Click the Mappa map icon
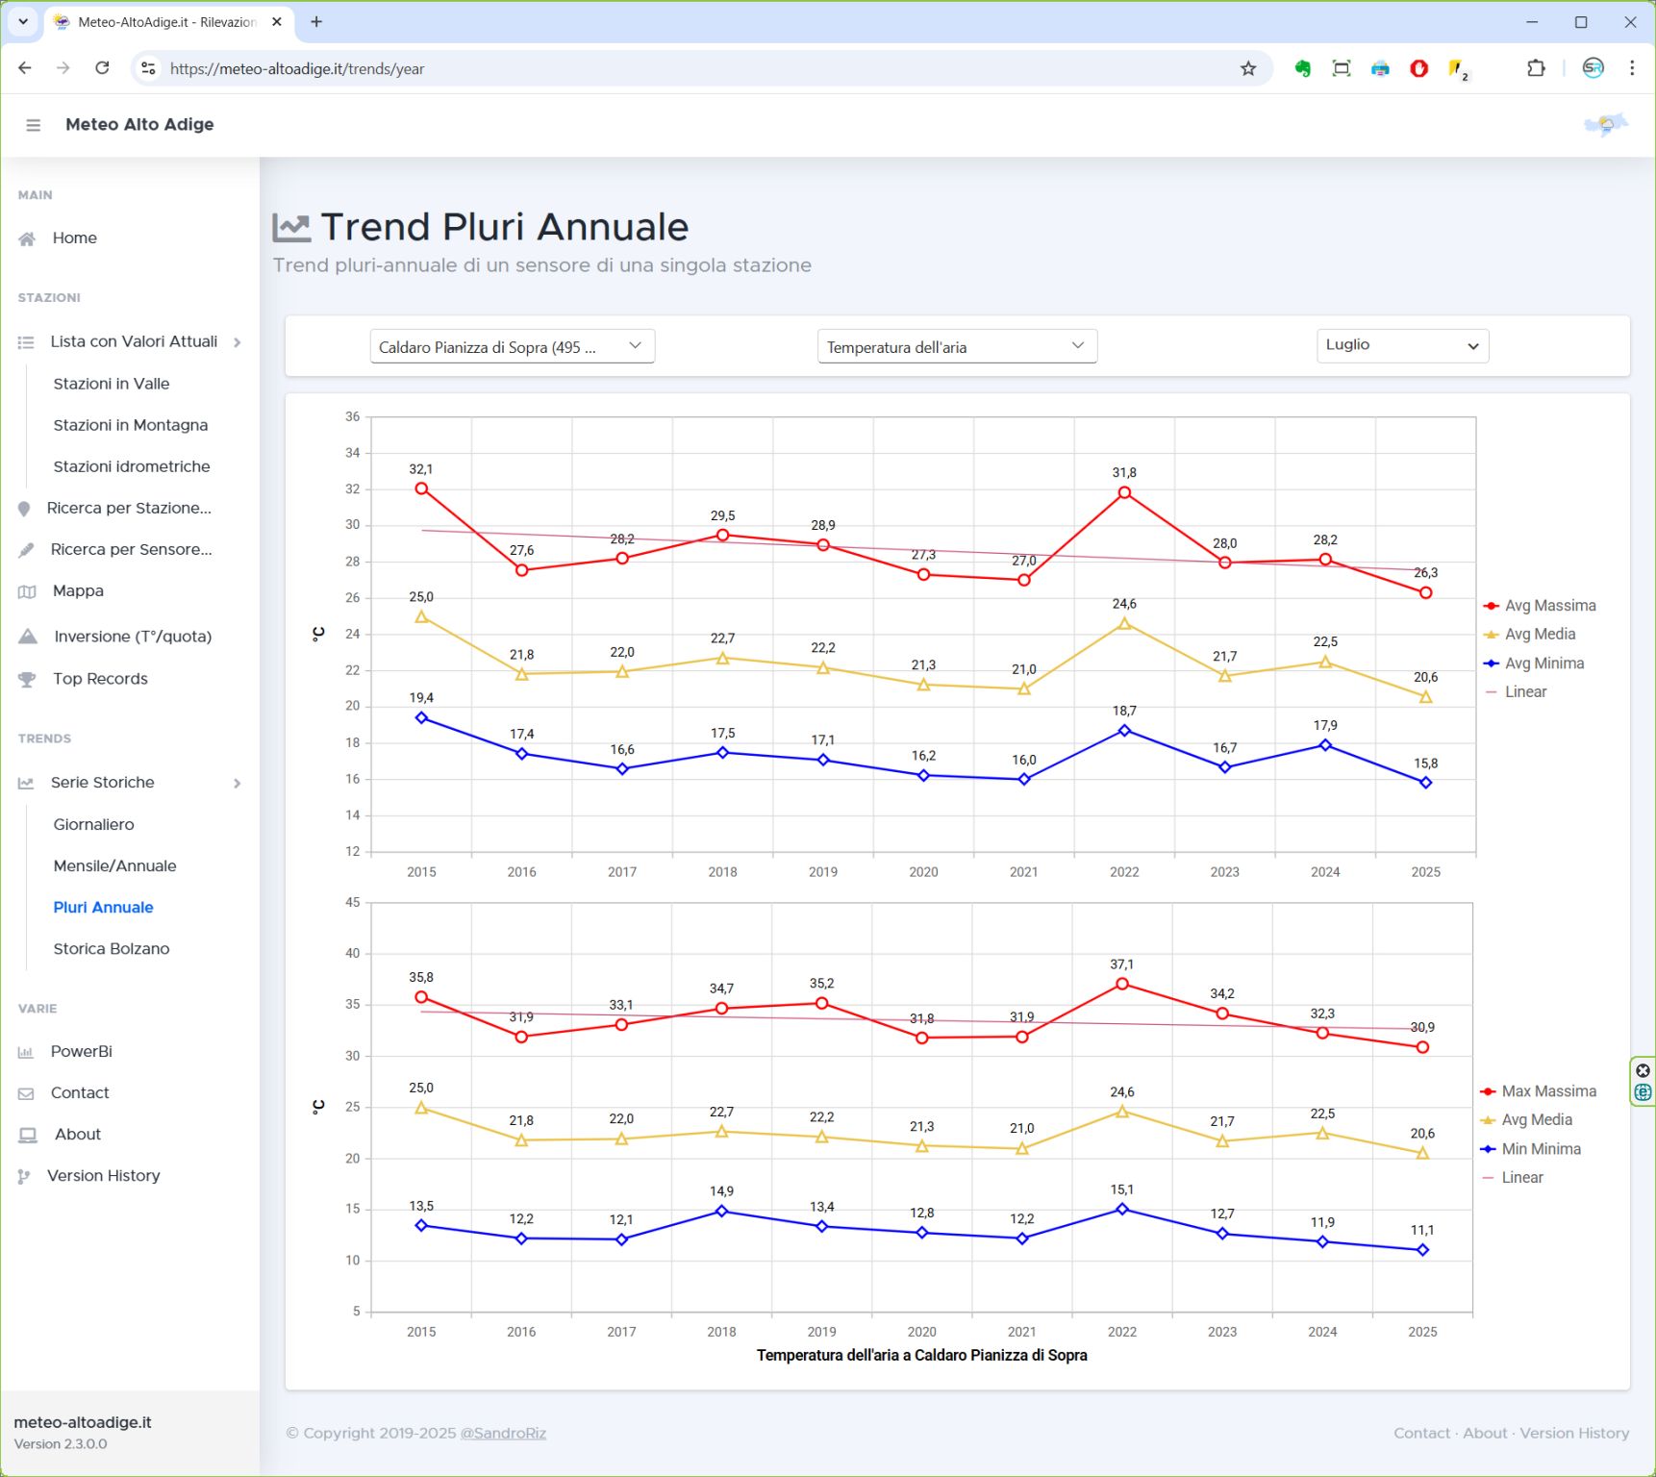The width and height of the screenshot is (1656, 1477). 27,591
